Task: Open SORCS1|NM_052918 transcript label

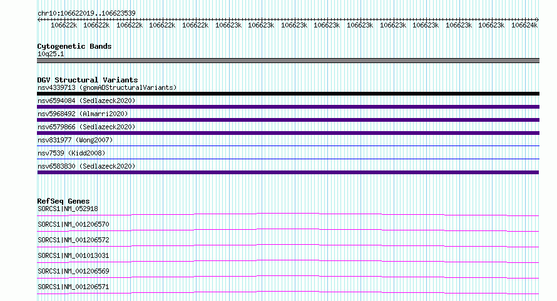Action: tap(68, 209)
